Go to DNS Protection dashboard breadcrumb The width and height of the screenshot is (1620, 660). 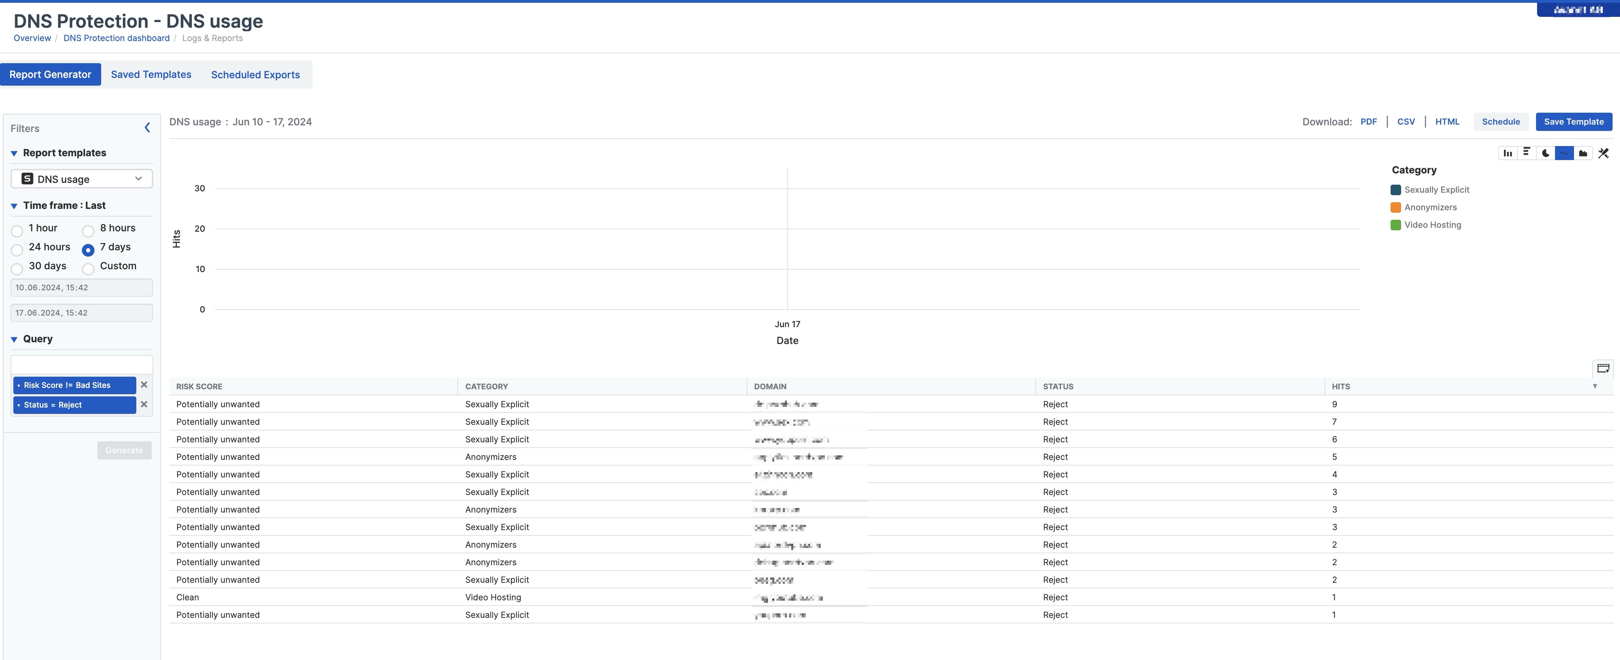coord(116,38)
